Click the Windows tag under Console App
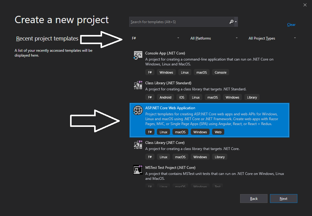Image resolution: width=312 pixels, height=216 pixels. (x=166, y=72)
